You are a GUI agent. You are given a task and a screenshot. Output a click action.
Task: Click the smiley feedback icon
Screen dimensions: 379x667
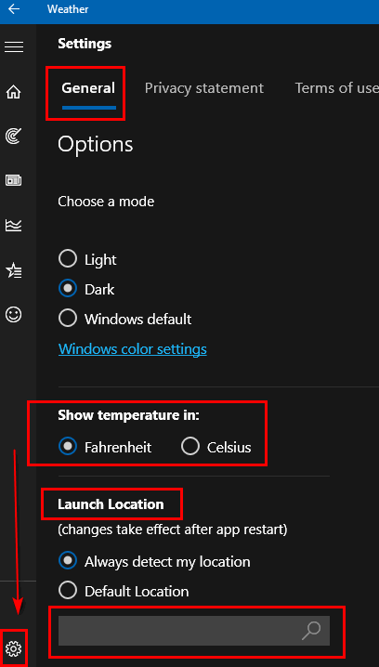(14, 314)
